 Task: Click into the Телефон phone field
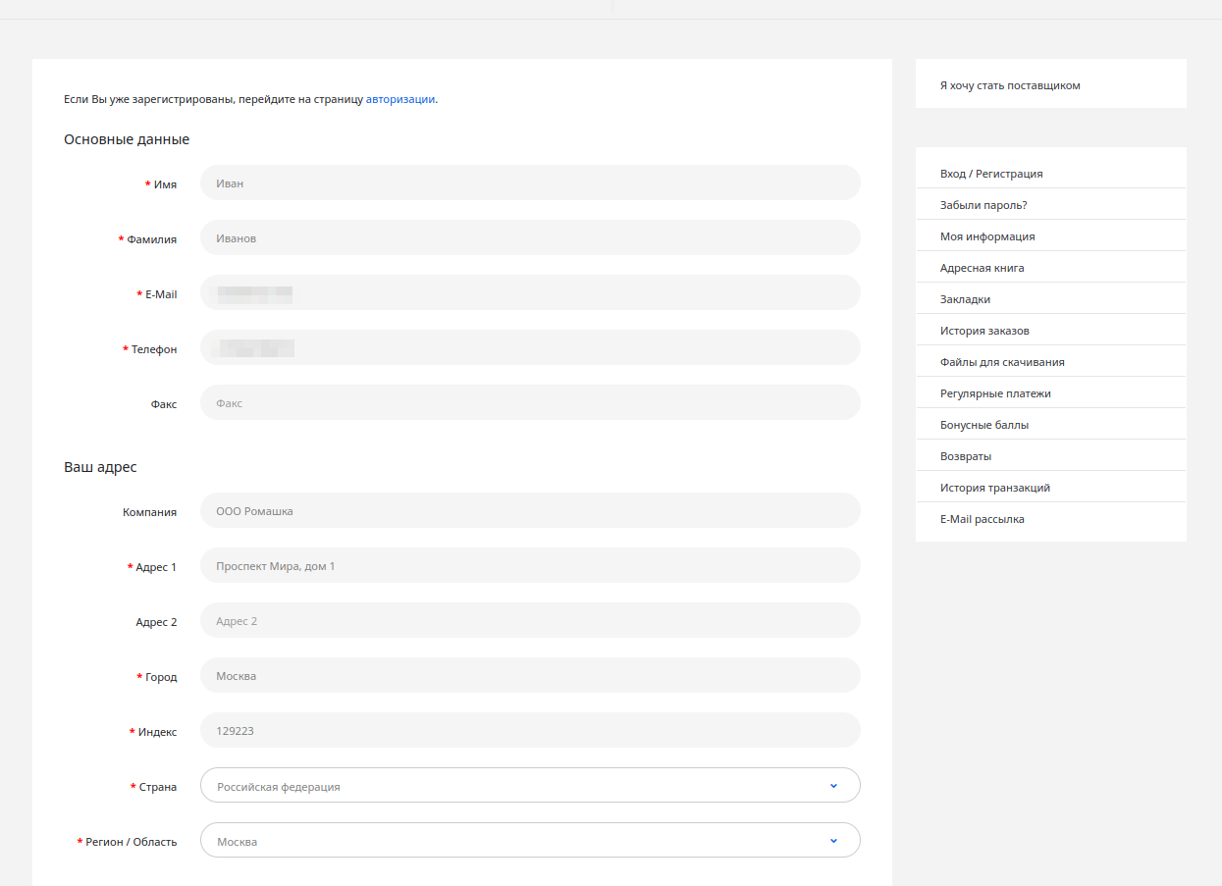tap(530, 347)
